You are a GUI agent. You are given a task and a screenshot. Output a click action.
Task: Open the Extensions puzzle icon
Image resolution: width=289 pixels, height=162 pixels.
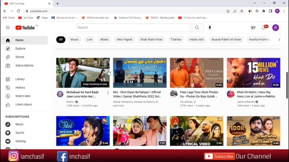(x=264, y=11)
